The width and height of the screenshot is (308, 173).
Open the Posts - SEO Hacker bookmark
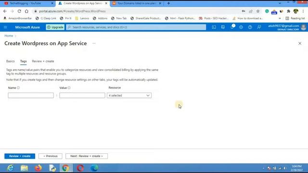(214, 18)
